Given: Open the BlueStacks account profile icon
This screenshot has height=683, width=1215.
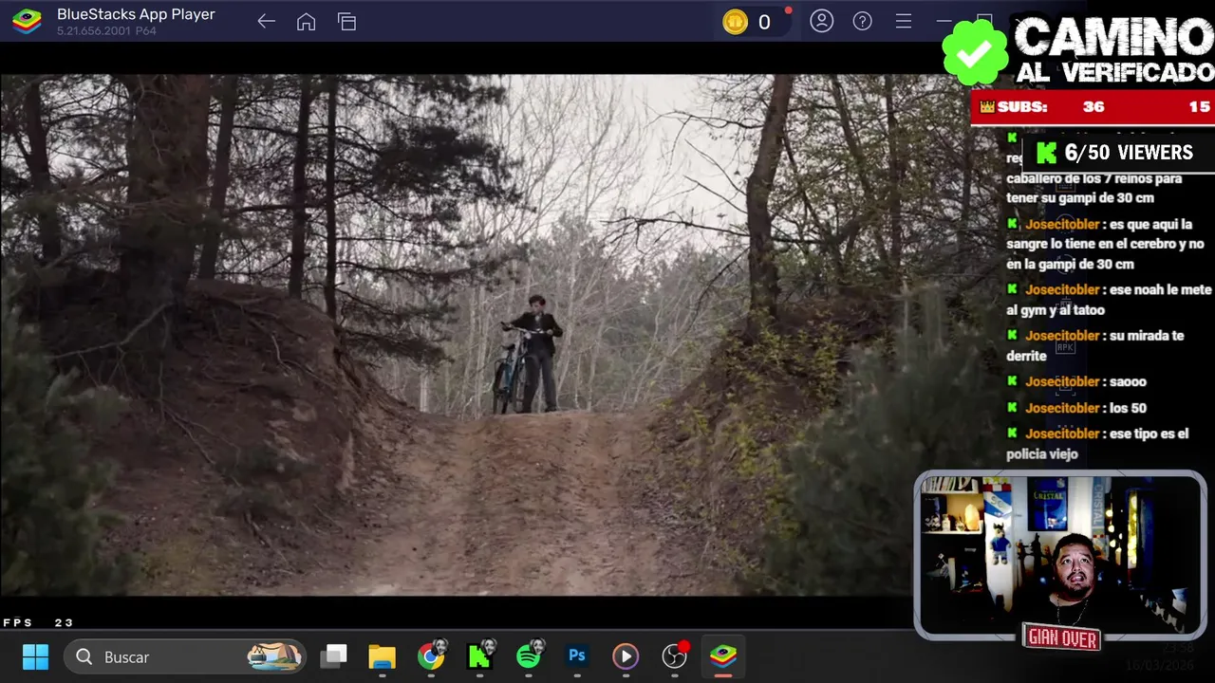Looking at the screenshot, I should (x=821, y=21).
